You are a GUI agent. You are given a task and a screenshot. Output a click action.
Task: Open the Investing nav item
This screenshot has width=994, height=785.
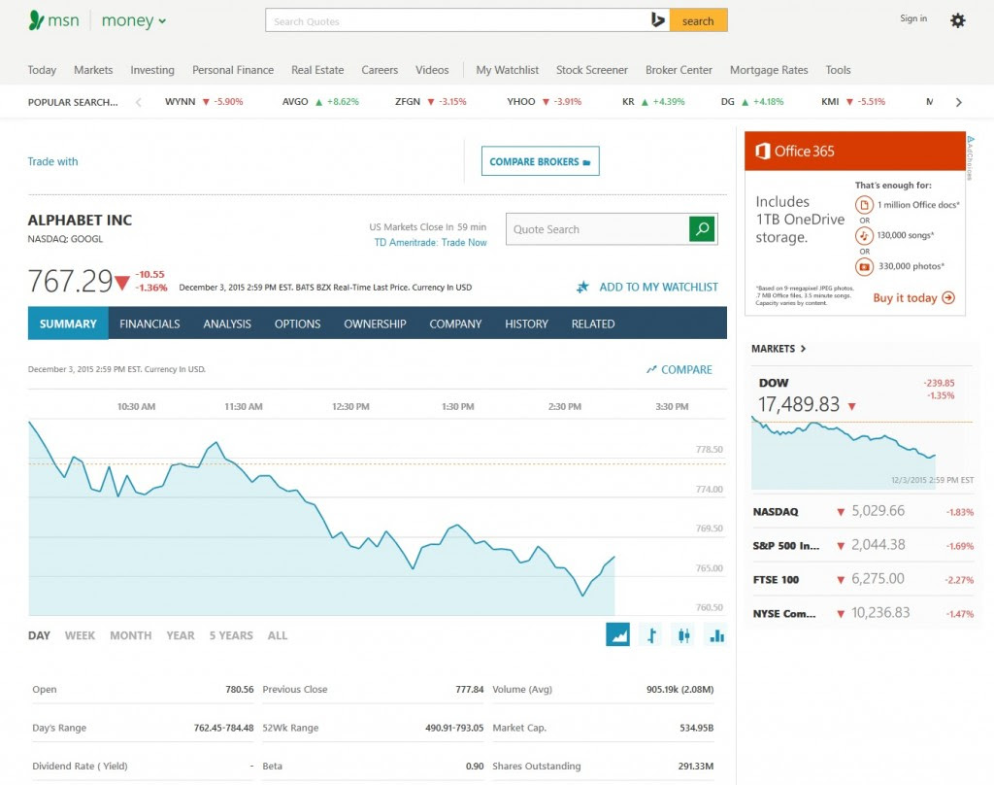[x=152, y=70]
